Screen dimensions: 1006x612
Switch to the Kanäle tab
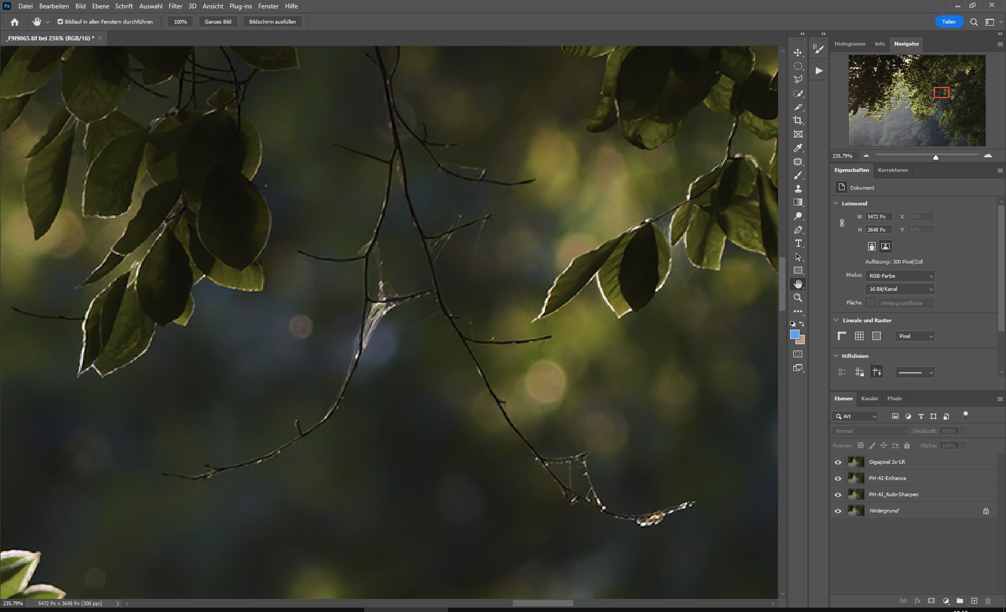(869, 399)
